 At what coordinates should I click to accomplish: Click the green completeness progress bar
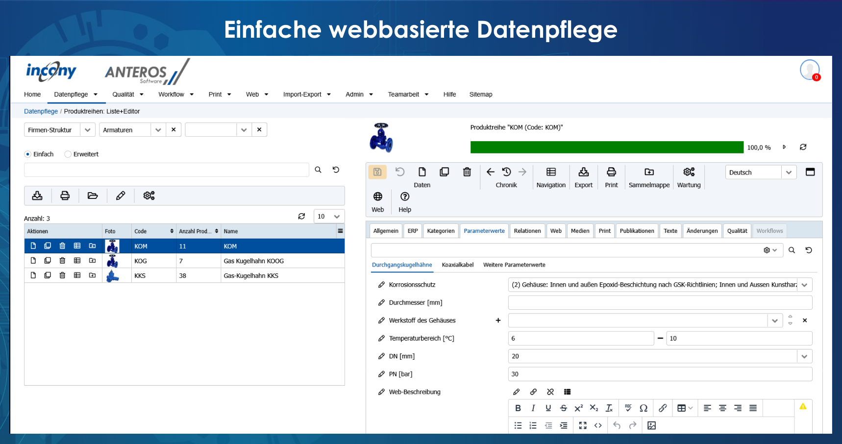tap(606, 148)
